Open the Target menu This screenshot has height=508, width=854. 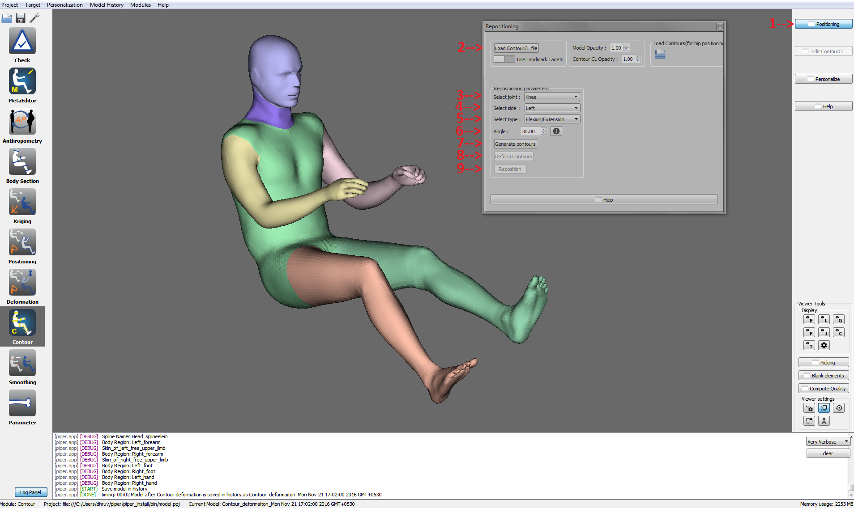[x=33, y=5]
